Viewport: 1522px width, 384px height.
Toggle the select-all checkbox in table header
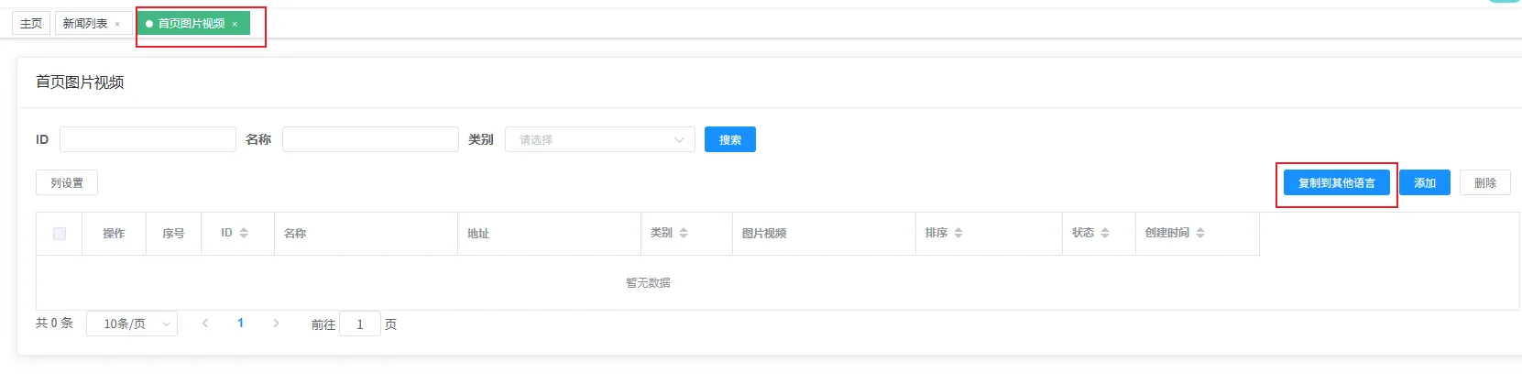tap(60, 234)
